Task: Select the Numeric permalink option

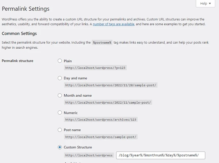Action: point(60,112)
